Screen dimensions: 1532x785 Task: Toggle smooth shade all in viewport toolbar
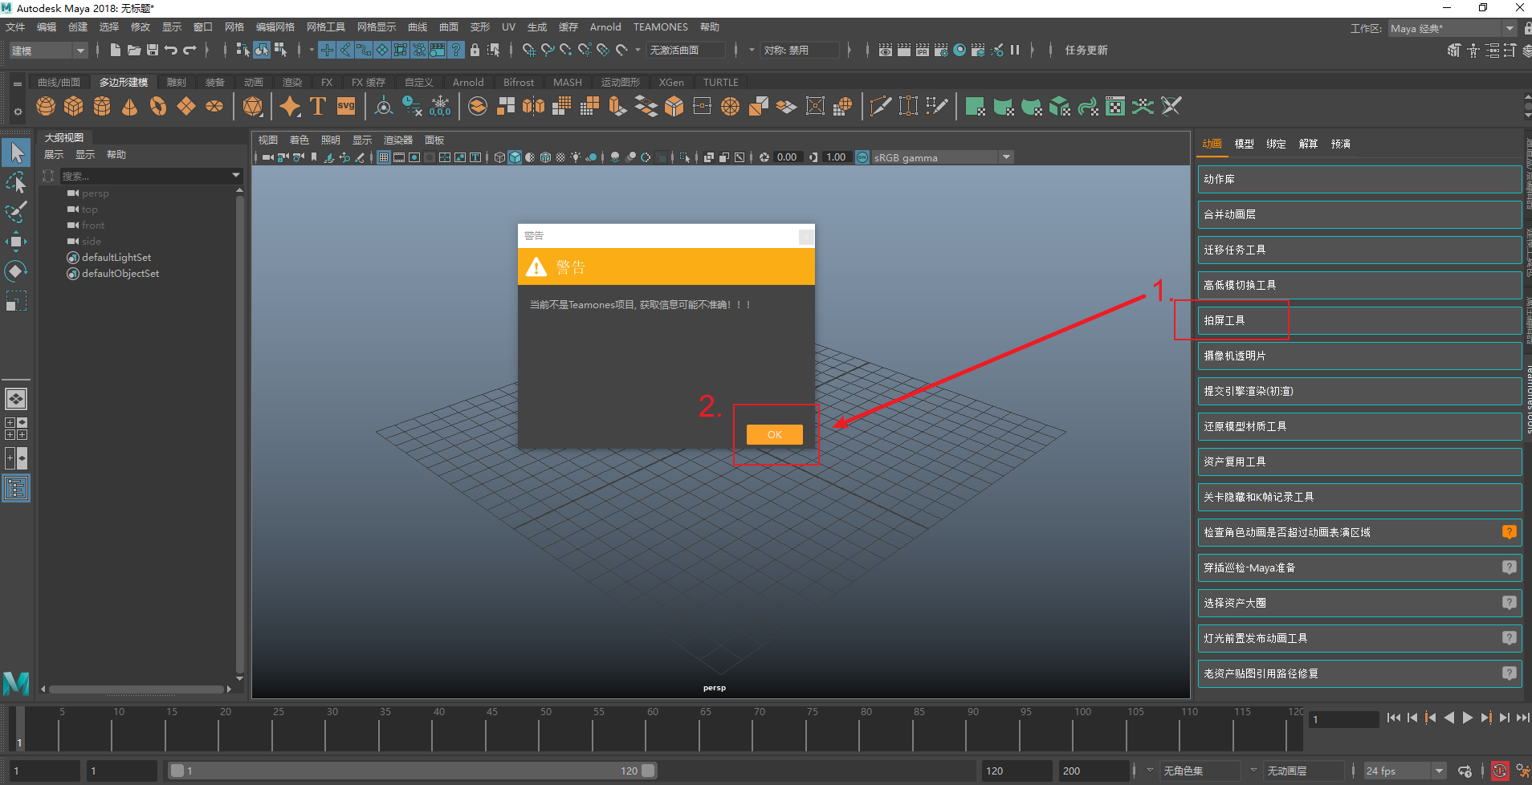(515, 157)
